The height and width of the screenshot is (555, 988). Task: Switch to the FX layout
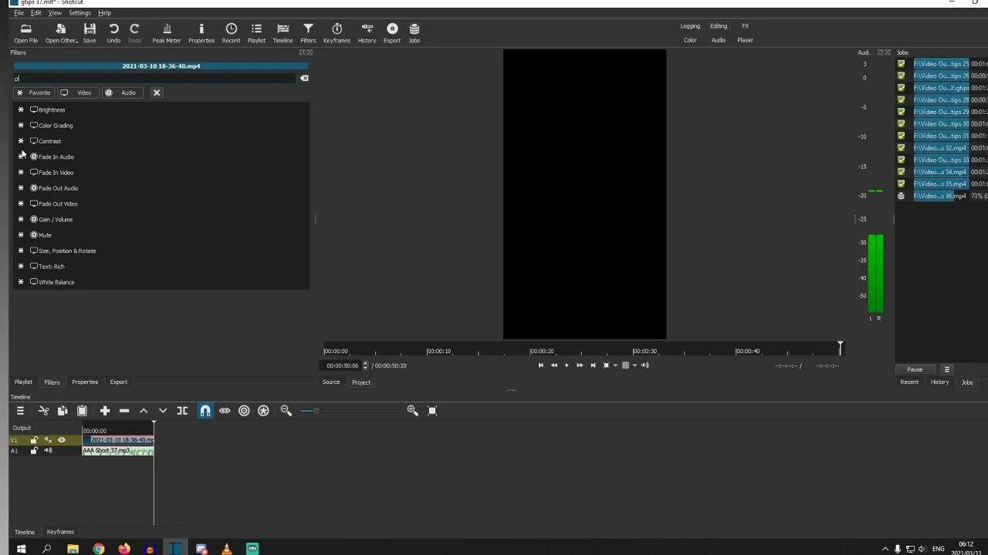[746, 26]
